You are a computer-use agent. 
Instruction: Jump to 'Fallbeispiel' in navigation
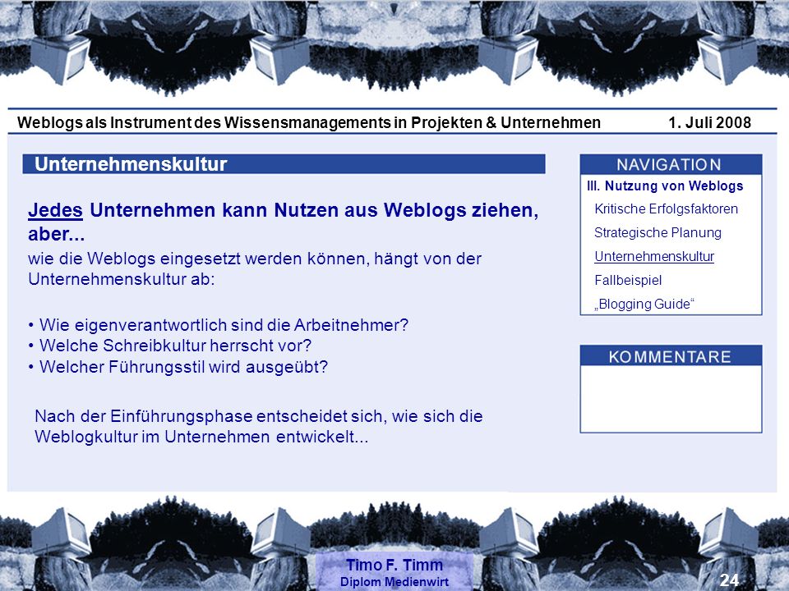coord(627,281)
